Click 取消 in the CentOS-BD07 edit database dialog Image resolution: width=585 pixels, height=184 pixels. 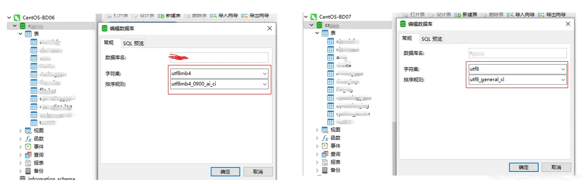click(x=556, y=167)
